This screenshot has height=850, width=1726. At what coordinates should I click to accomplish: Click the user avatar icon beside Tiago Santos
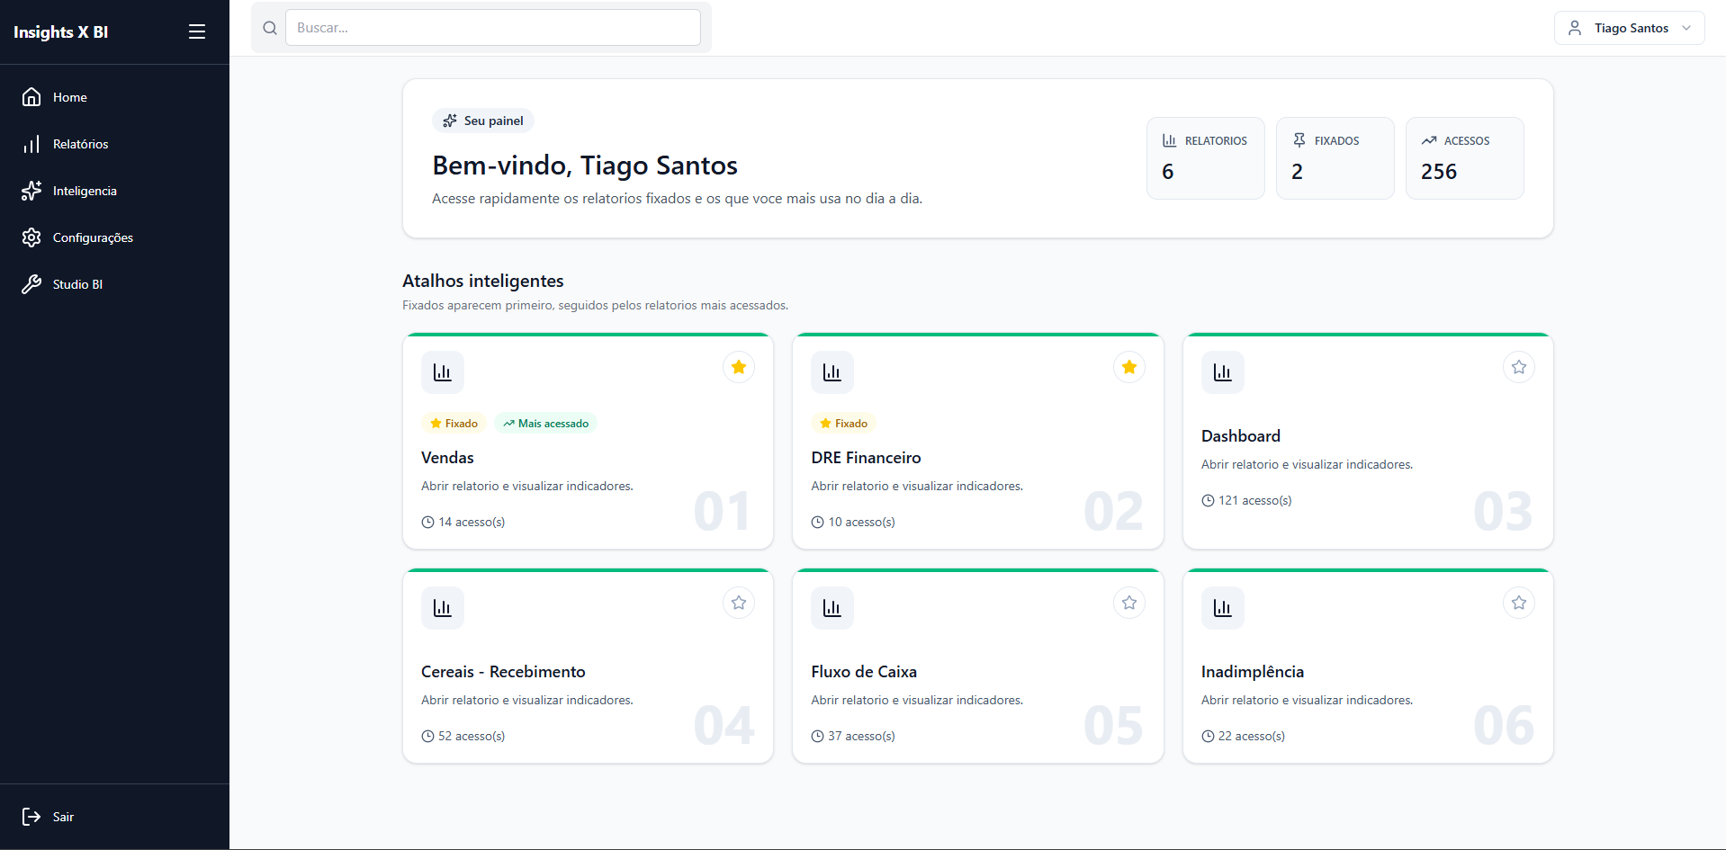click(1575, 28)
